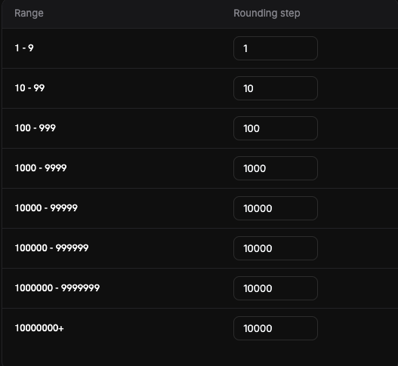Select the '1 - 9' range label

pyautogui.click(x=24, y=48)
